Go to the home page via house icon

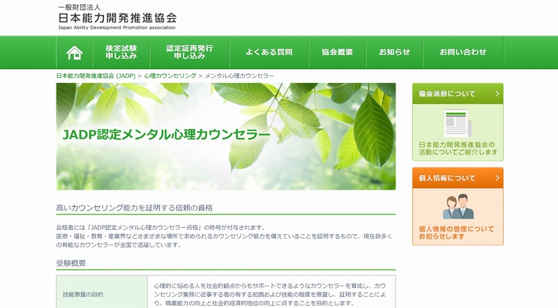[75, 52]
